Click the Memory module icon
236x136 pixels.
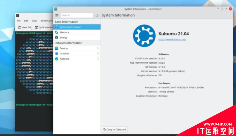pyautogui.click(x=57, y=32)
